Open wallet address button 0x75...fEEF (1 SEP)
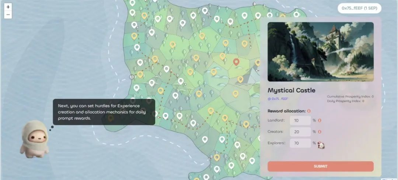 359,8
